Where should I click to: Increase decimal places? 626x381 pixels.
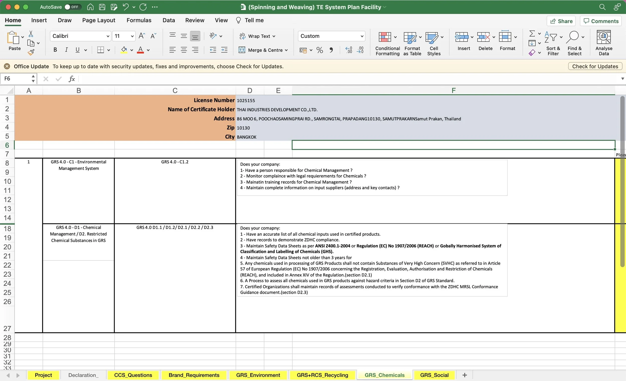[349, 50]
